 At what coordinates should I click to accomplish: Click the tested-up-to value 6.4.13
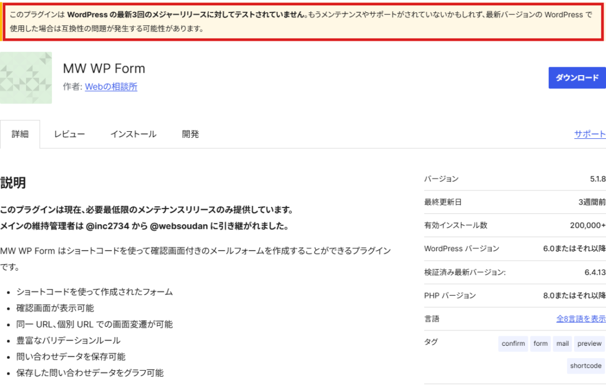coord(595,273)
